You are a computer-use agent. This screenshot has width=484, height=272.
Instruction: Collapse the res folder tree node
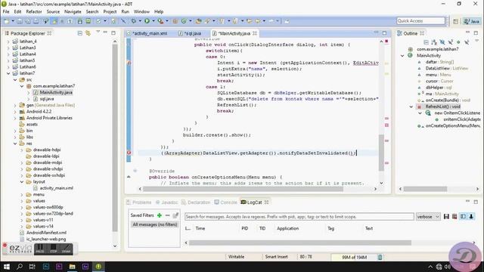pos(15,144)
